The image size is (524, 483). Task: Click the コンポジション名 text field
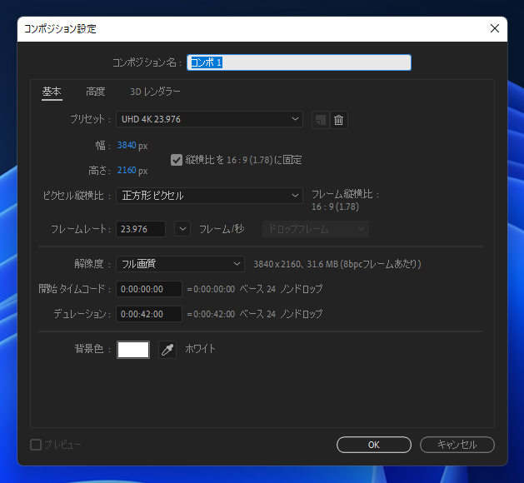(x=299, y=62)
